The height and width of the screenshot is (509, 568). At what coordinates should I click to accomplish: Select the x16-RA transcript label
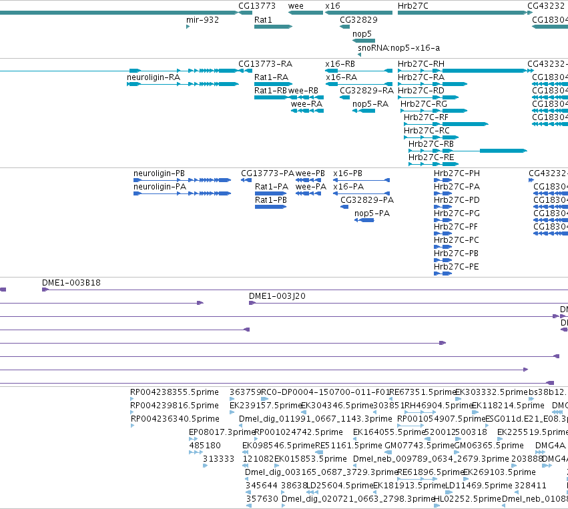(341, 77)
